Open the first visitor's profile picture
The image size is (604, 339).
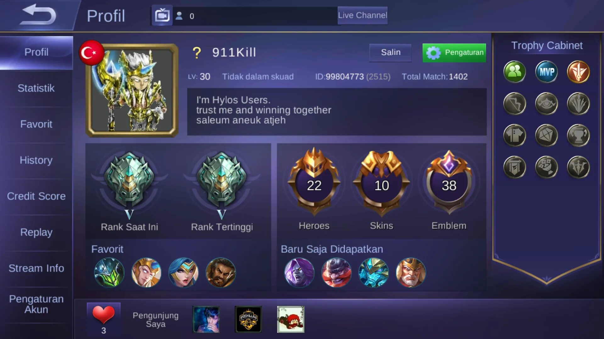[x=206, y=319]
